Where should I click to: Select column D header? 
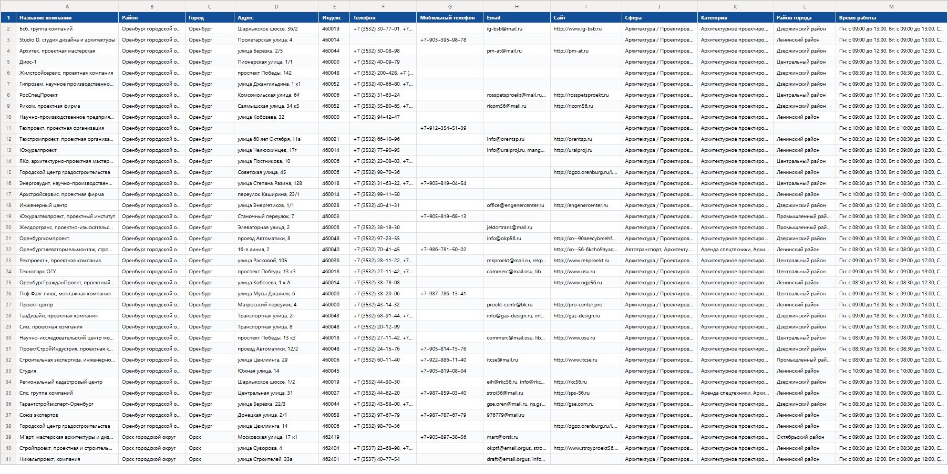[276, 7]
